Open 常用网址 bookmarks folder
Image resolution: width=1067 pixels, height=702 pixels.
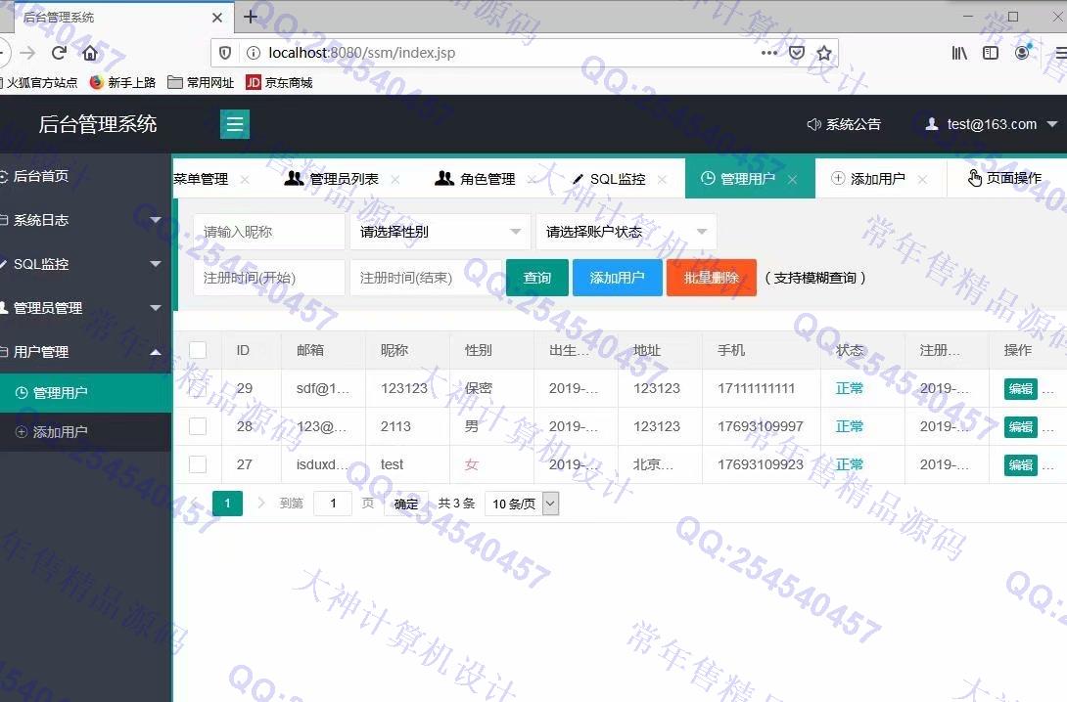[201, 83]
